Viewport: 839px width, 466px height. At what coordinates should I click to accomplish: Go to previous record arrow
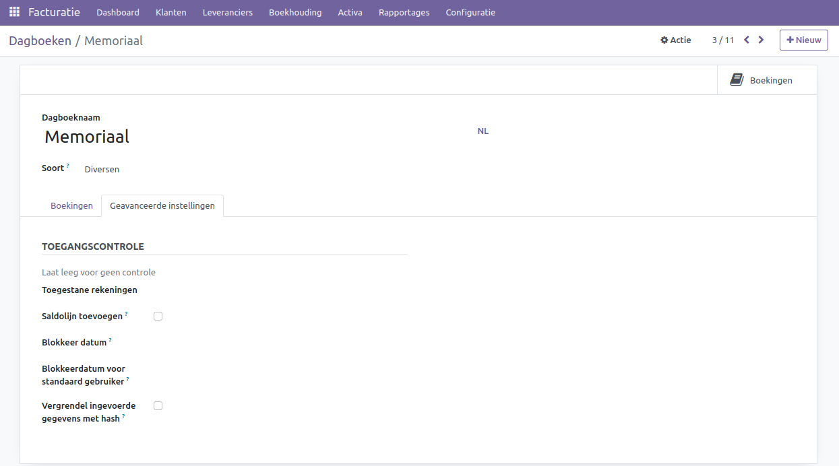point(747,40)
